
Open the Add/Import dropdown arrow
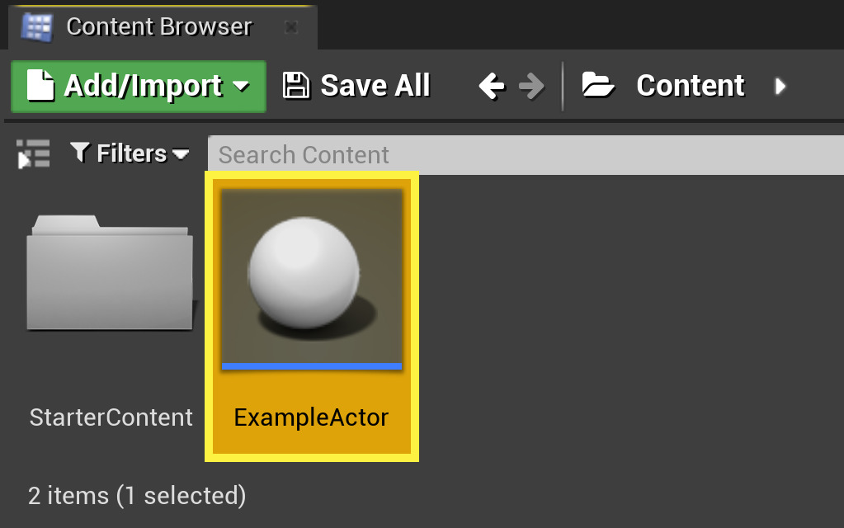(x=241, y=86)
